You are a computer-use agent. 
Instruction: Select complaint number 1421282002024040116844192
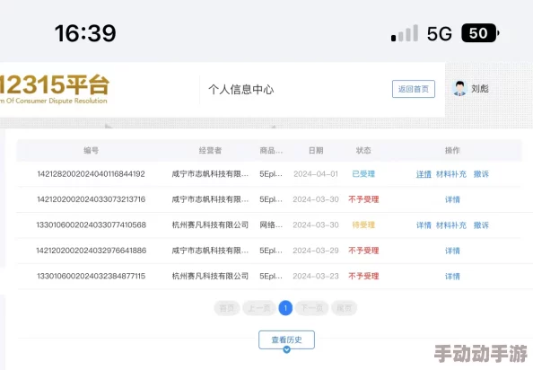(x=92, y=174)
